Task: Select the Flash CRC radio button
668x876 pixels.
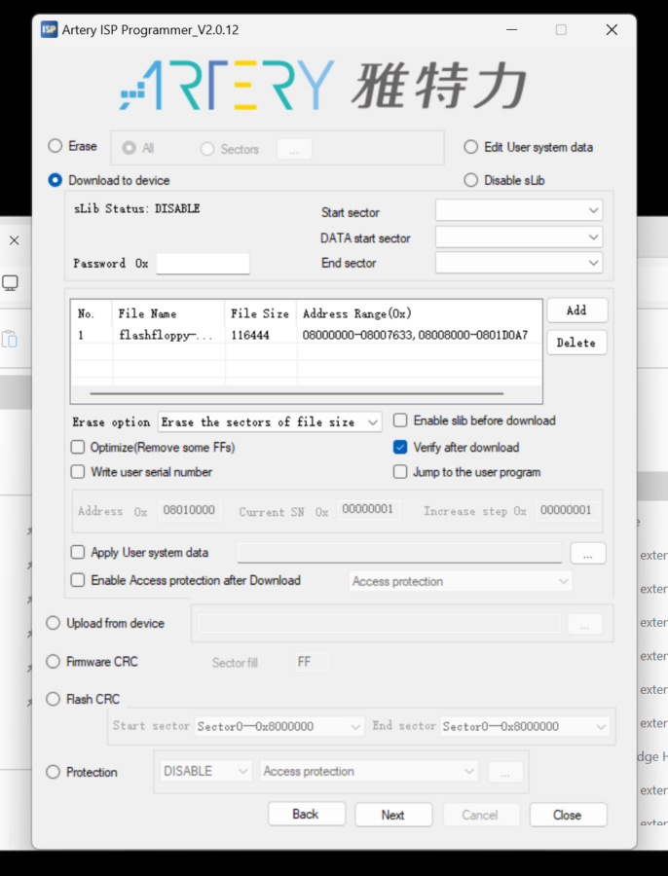Action: tap(54, 699)
